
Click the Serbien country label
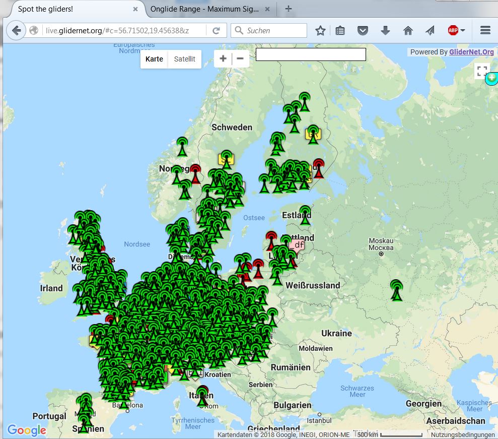click(x=260, y=385)
